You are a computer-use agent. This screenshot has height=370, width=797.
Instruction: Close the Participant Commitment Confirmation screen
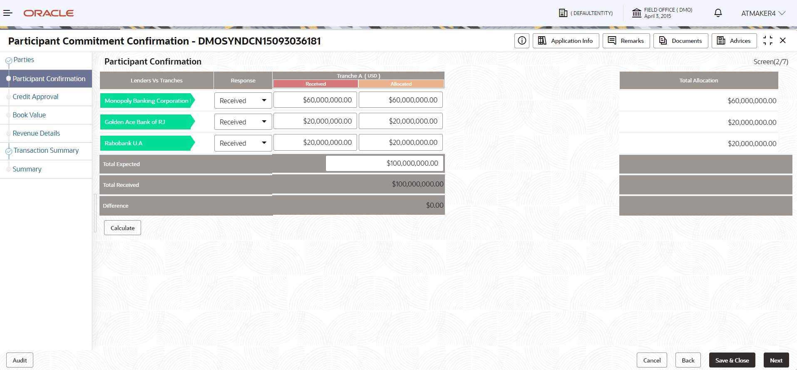(x=783, y=40)
